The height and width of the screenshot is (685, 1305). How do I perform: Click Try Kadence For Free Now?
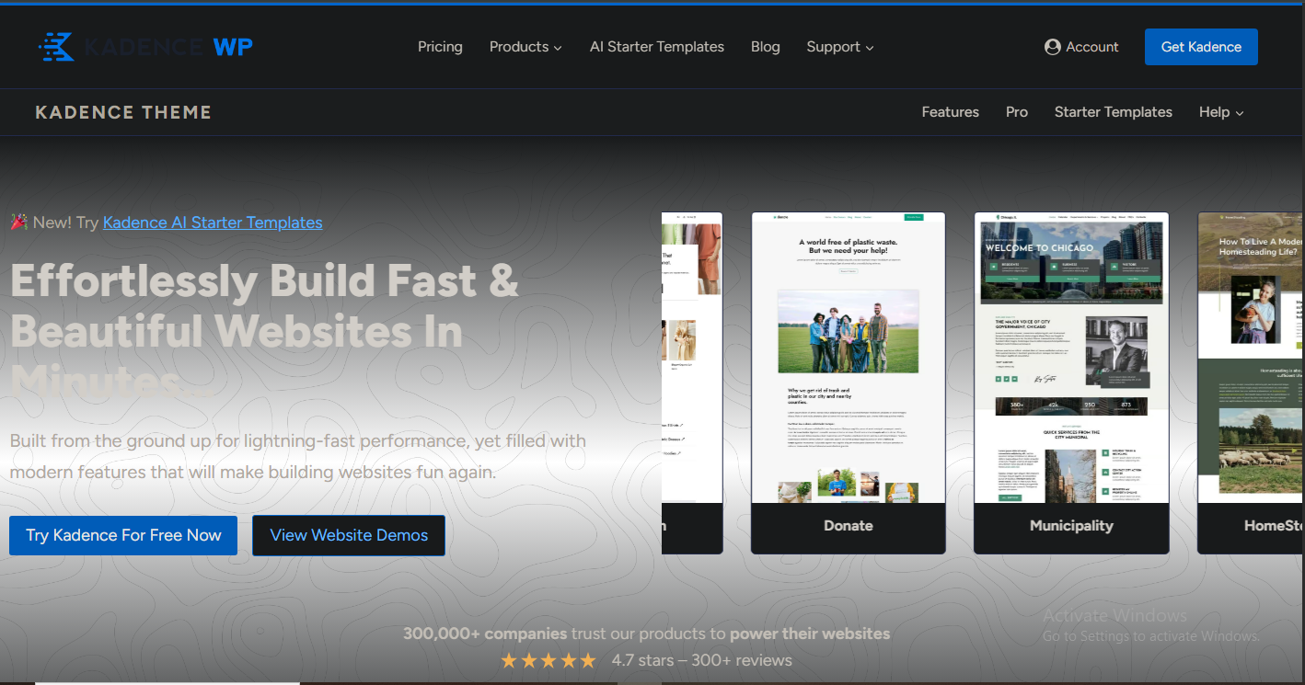tap(123, 535)
